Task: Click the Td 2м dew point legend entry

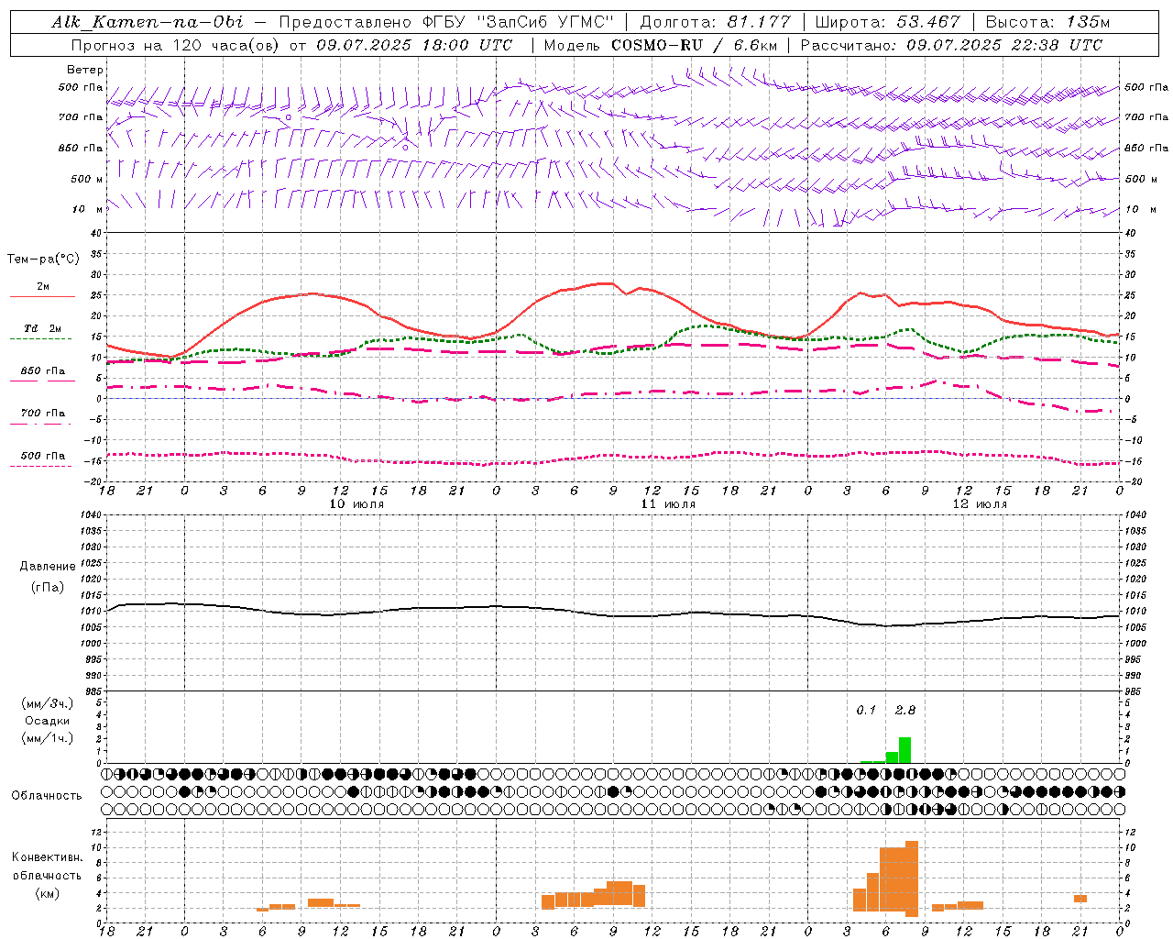Action: (x=42, y=328)
